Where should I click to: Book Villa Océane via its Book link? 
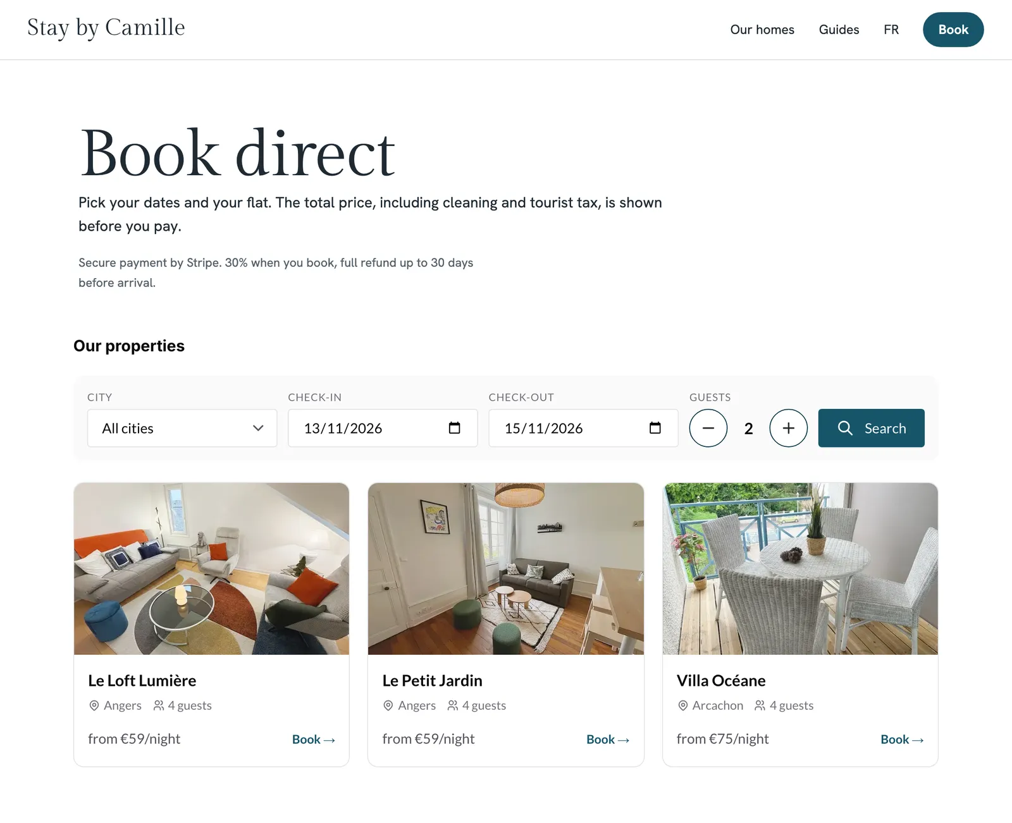coord(902,740)
